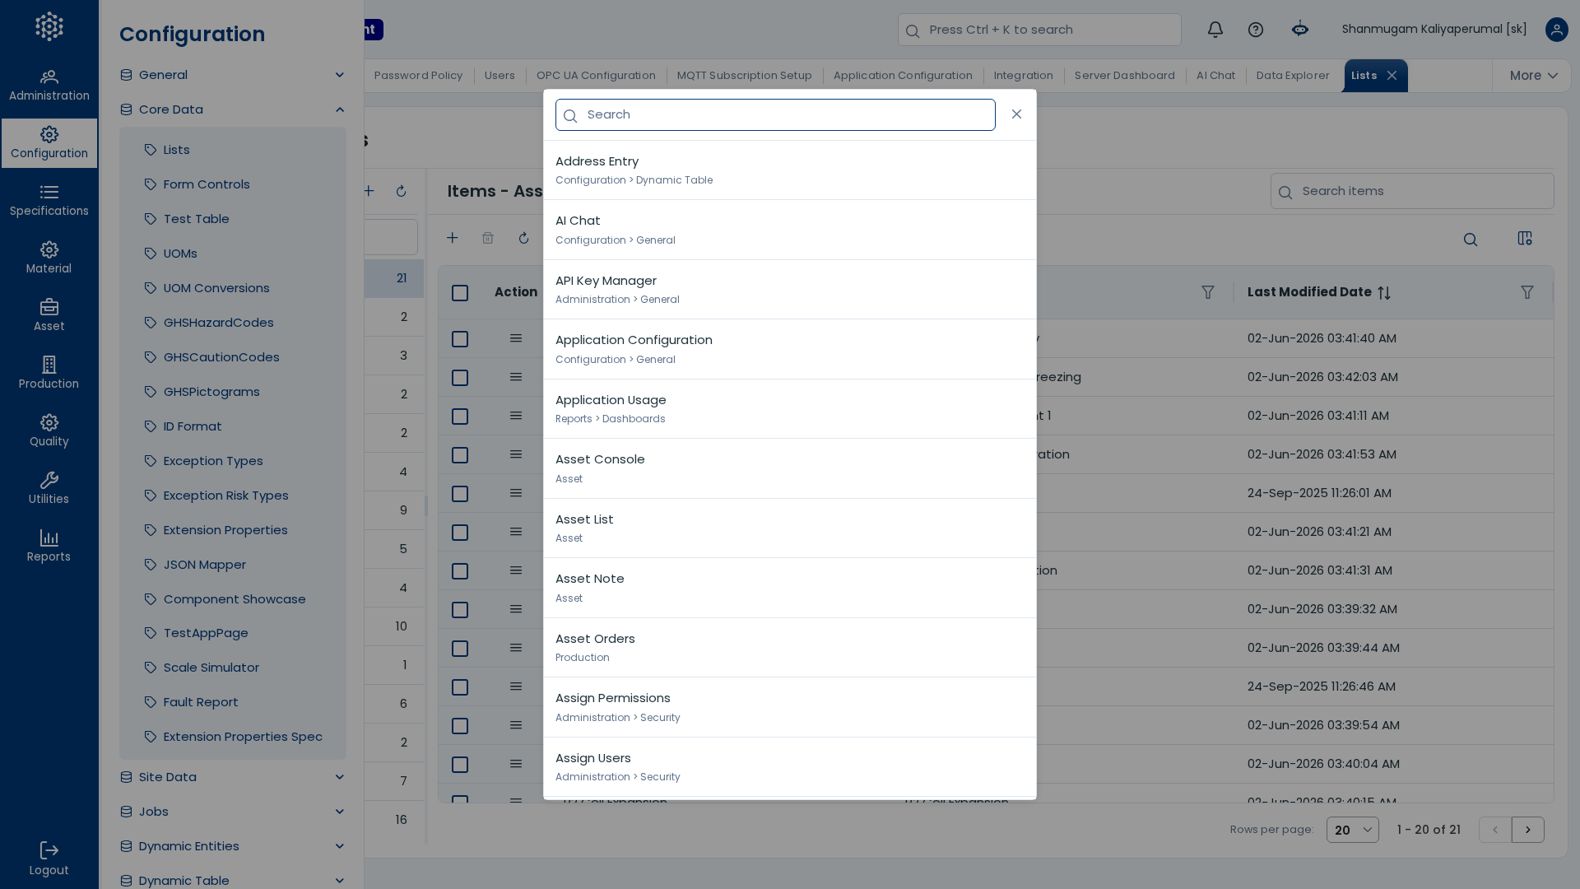The height and width of the screenshot is (889, 1580).
Task: Open the Reports module
Action: [x=49, y=547]
